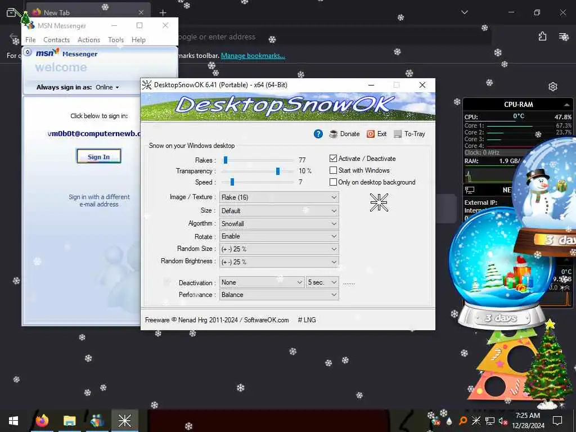This screenshot has height=432, width=576.
Task: Click DesktopSnowOK title bar snowflake icon
Action: click(147, 85)
